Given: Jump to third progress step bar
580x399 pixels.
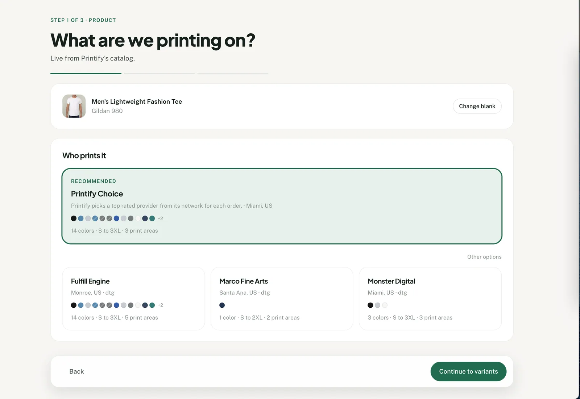Looking at the screenshot, I should tap(233, 73).
